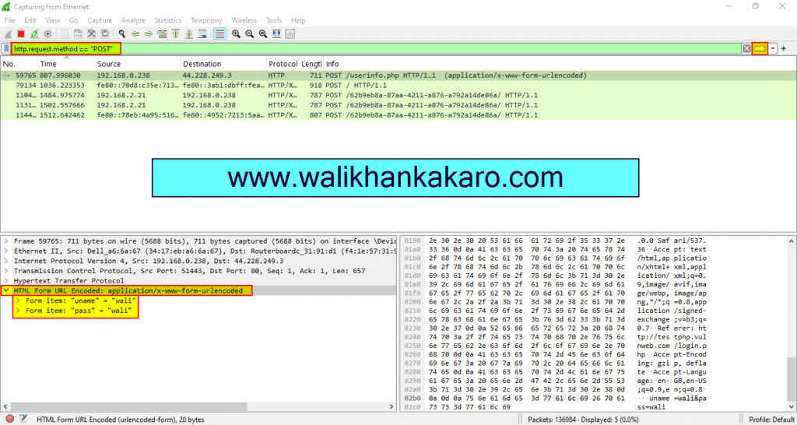Sort by the Protocol column header

click(283, 64)
